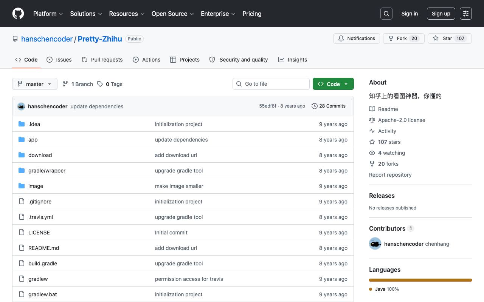Screen dimensions: 484x302
Task: Click the star icon beside 107 stars
Action: 372,142
